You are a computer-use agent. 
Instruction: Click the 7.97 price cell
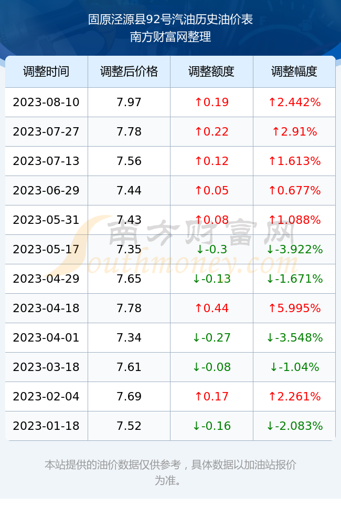tap(129, 102)
